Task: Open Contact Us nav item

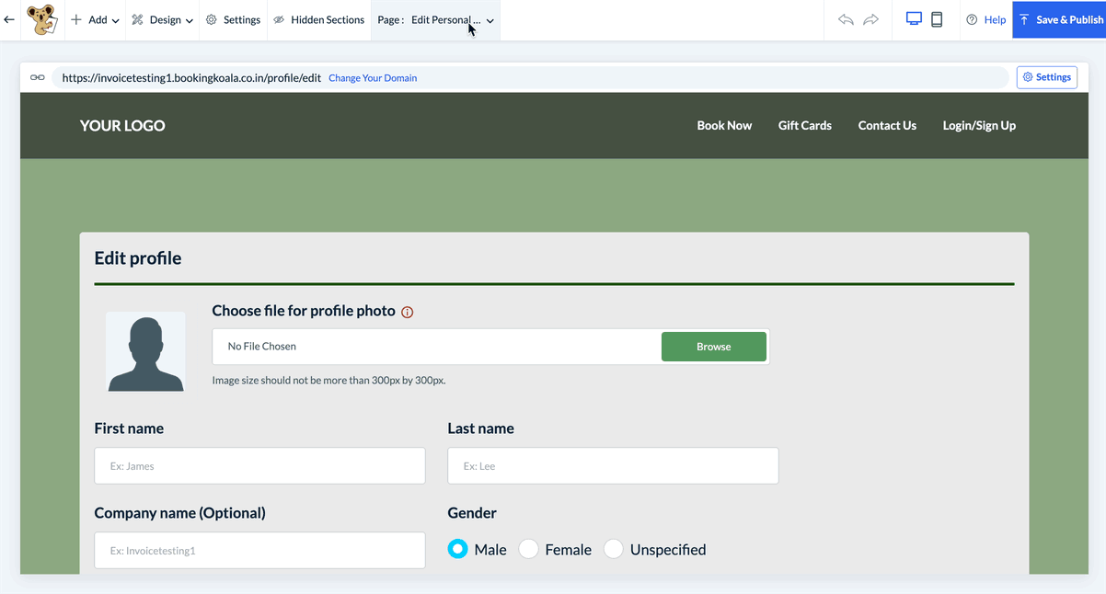Action: click(887, 126)
